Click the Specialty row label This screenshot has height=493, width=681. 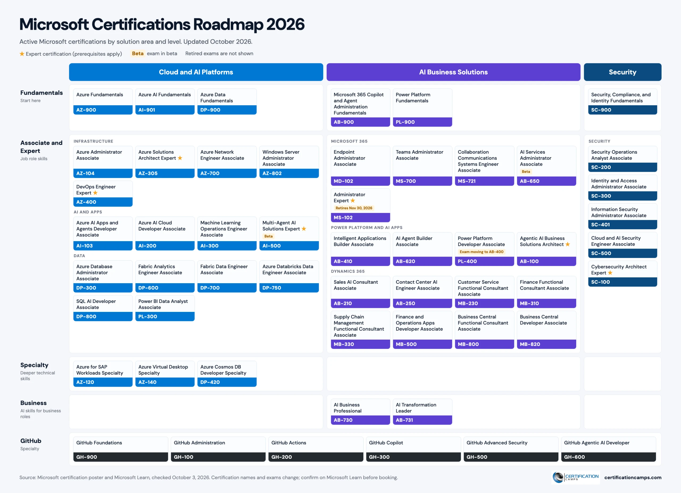click(x=34, y=365)
